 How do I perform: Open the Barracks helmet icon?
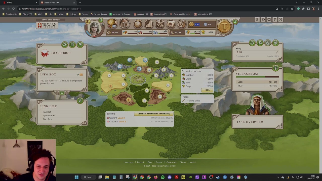pos(260,43)
